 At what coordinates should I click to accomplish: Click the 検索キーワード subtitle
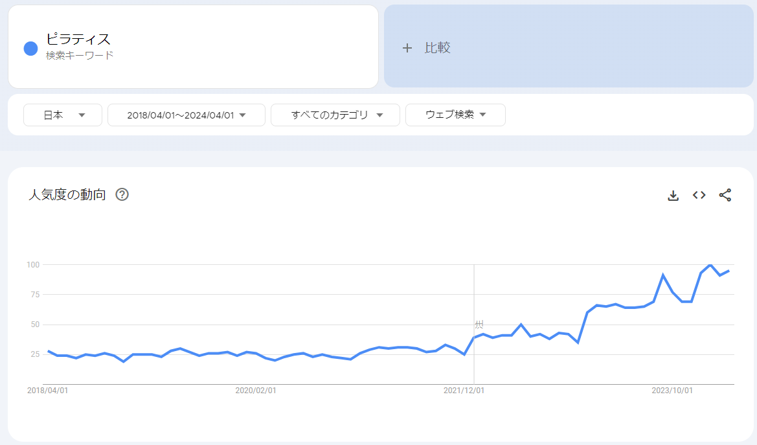pos(80,56)
